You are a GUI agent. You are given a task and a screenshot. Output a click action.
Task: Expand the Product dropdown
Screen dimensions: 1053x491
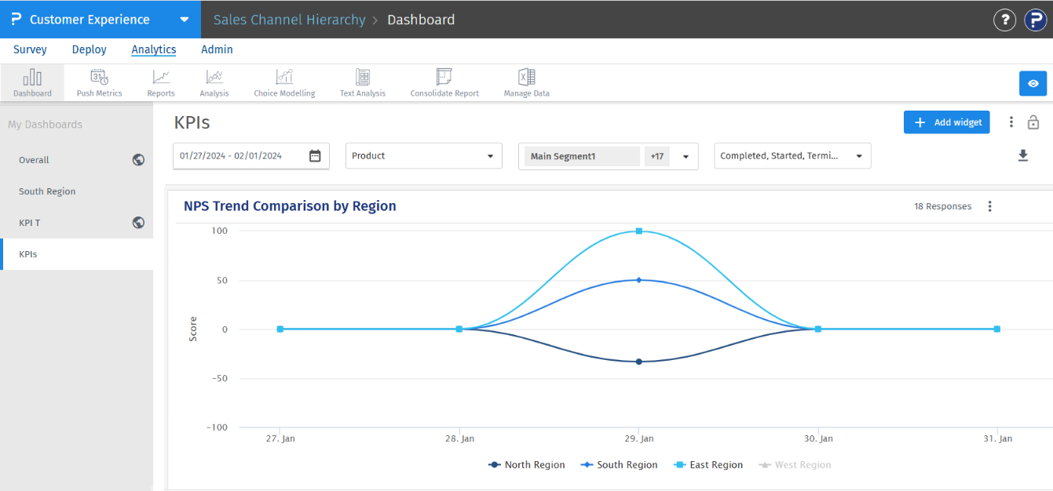pyautogui.click(x=424, y=156)
